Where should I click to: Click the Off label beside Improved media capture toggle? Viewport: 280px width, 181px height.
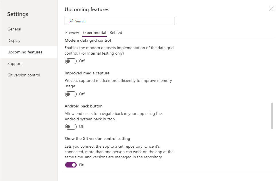tap(82, 94)
